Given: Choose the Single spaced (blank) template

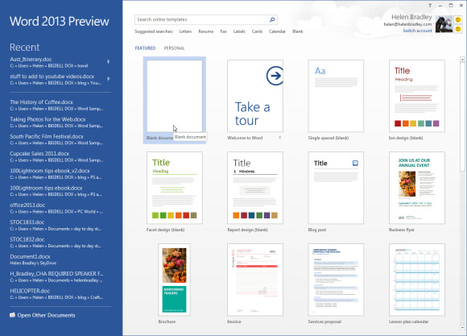Looking at the screenshot, I should [x=336, y=96].
